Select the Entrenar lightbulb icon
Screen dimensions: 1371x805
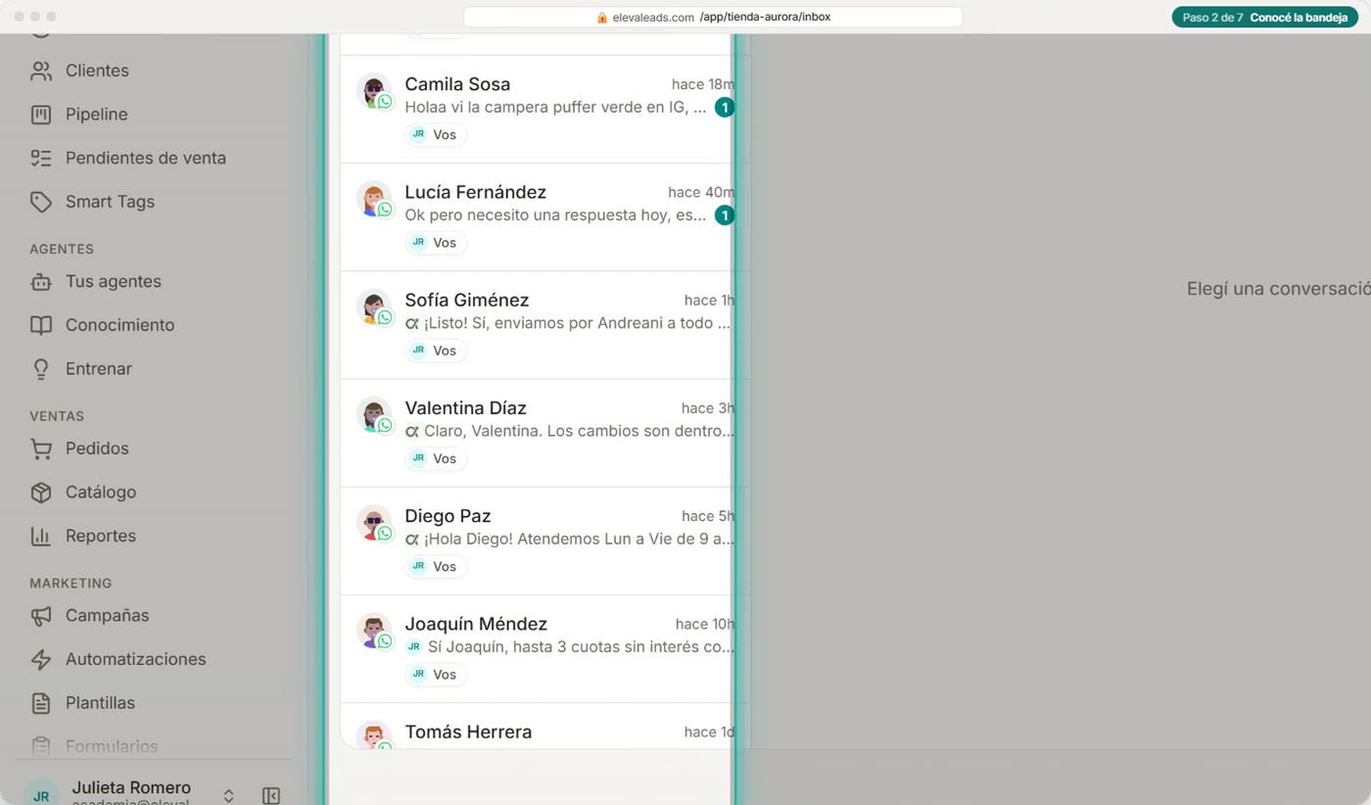[x=41, y=369]
